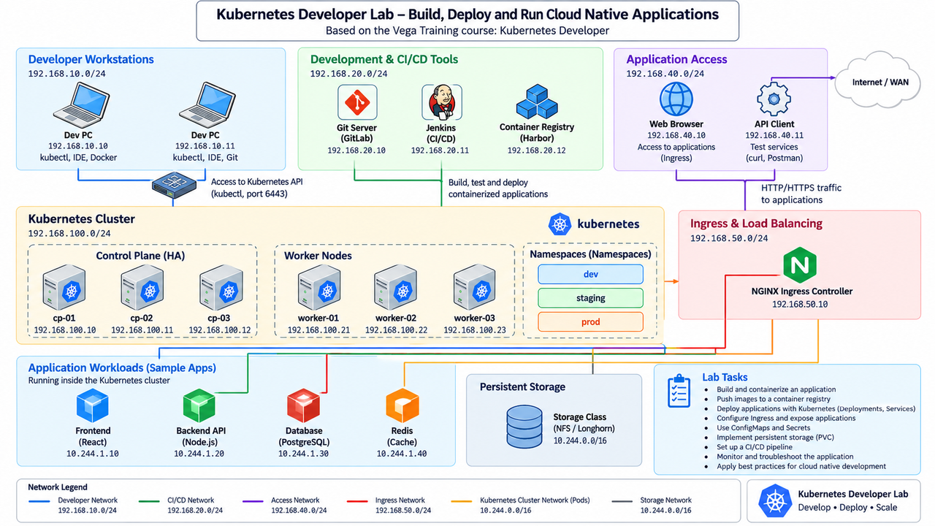
Task: Click the Namespaces (Namespaces) label
Action: (590, 254)
